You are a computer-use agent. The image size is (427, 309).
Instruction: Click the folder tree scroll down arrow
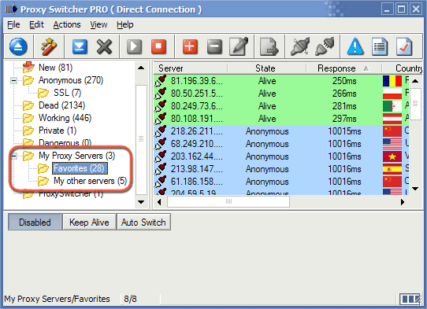[x=141, y=202]
